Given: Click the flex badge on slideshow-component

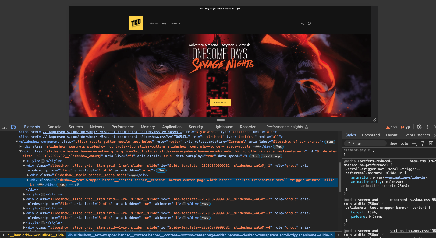Looking at the screenshot, I should 330,142.
